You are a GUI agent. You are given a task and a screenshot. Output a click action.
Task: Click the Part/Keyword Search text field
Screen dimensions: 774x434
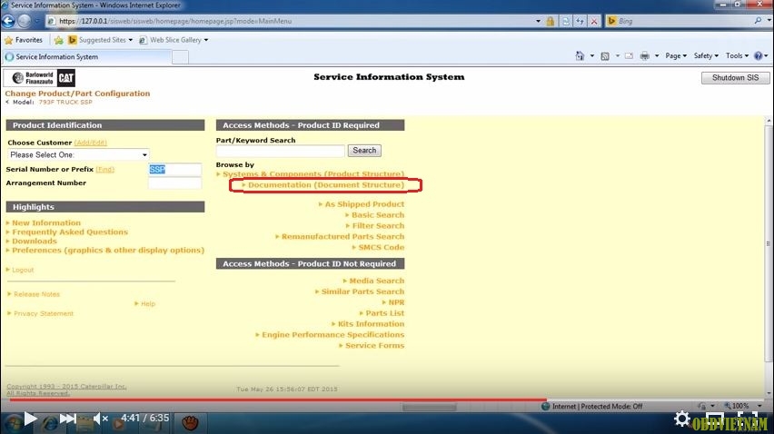(x=280, y=151)
